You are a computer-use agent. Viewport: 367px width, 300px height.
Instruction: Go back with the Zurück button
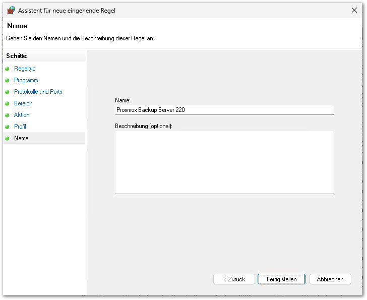[234, 279]
